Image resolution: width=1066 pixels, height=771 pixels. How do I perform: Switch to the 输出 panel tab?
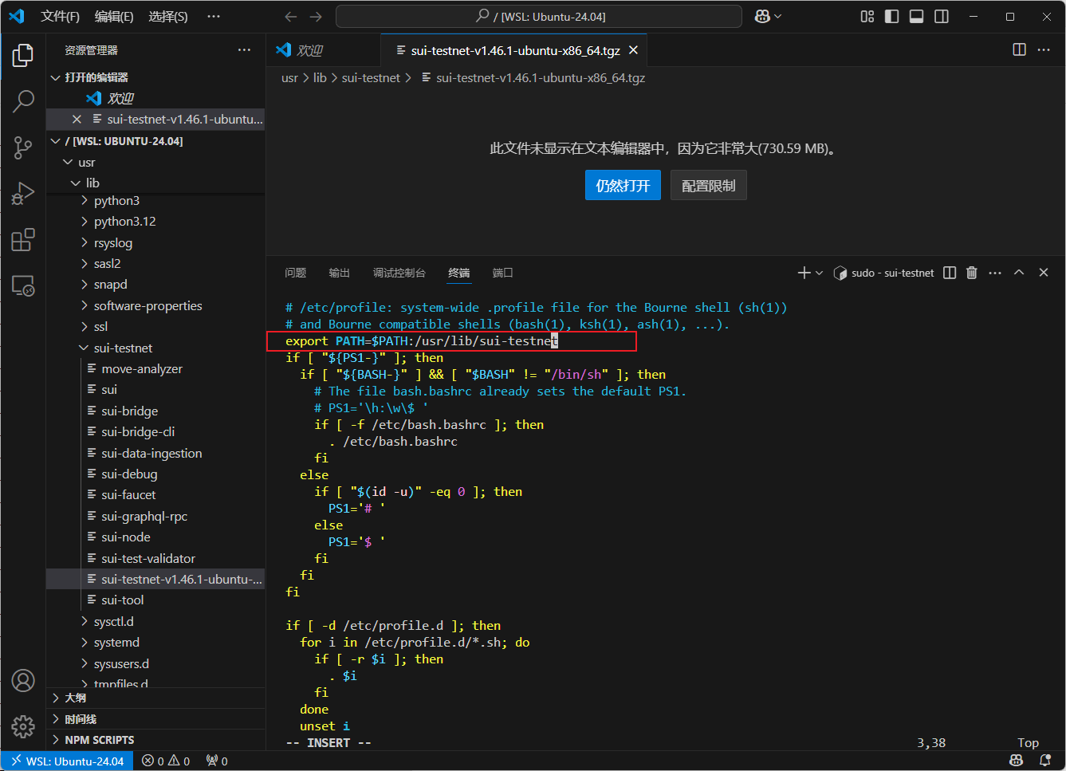(340, 273)
